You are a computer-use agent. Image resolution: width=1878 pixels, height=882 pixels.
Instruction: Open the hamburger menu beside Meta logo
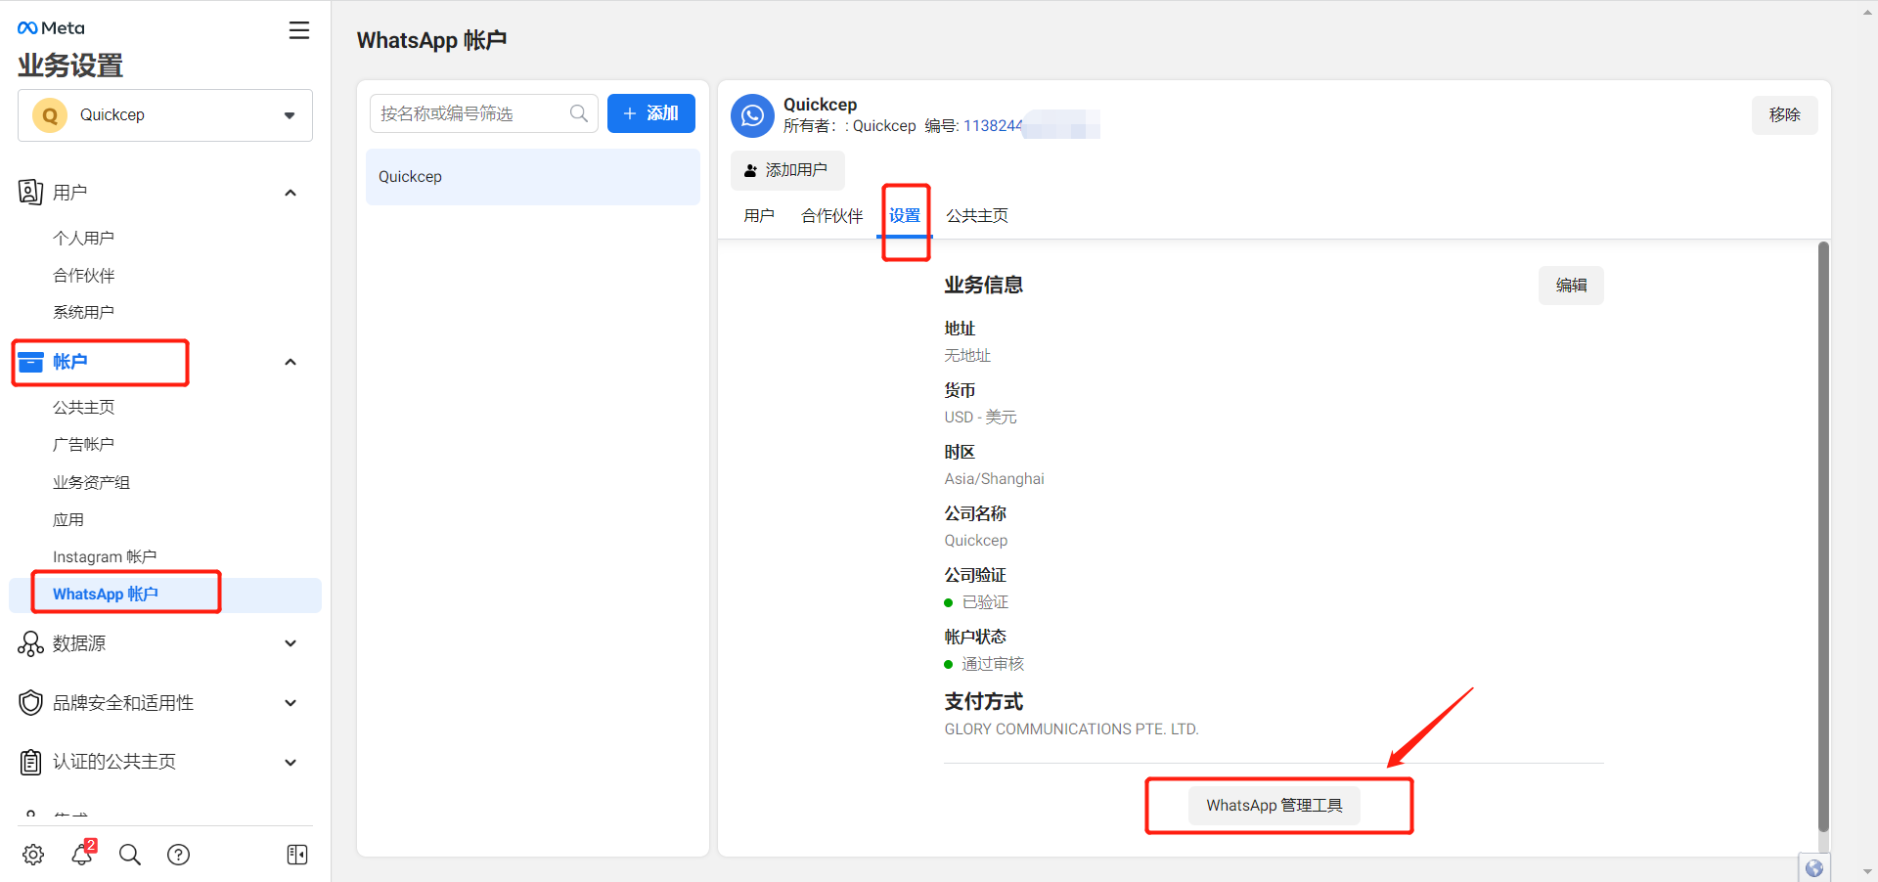point(299,30)
